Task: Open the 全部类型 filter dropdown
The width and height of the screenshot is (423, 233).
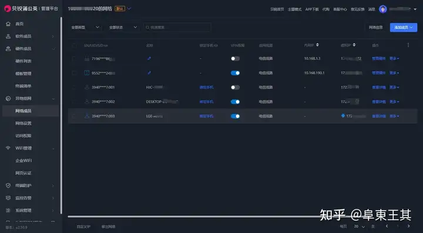Action: point(85,27)
